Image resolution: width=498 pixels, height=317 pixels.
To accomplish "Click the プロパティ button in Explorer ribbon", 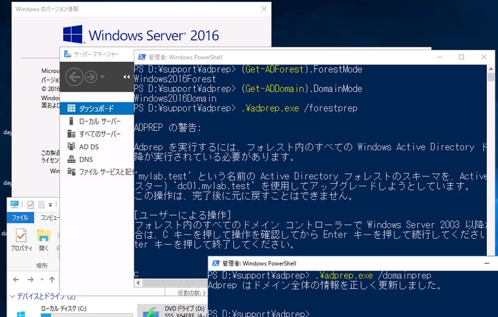I will (21, 240).
